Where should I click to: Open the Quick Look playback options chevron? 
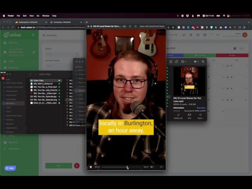(x=161, y=167)
